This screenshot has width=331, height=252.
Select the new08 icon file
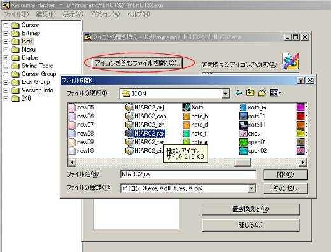pyautogui.click(x=81, y=134)
